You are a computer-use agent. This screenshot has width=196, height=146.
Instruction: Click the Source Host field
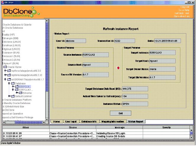(96, 65)
